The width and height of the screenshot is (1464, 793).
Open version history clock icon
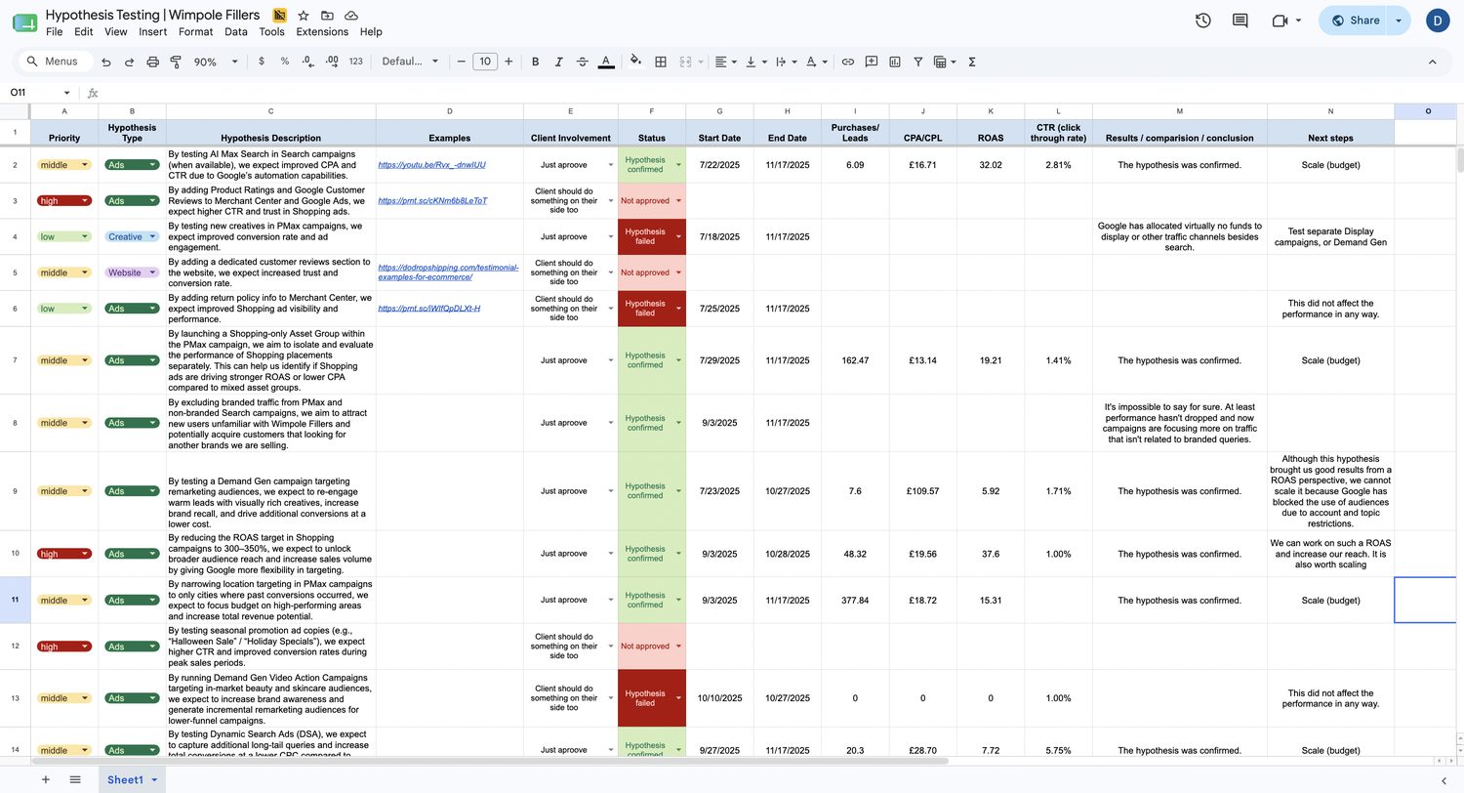(1203, 21)
